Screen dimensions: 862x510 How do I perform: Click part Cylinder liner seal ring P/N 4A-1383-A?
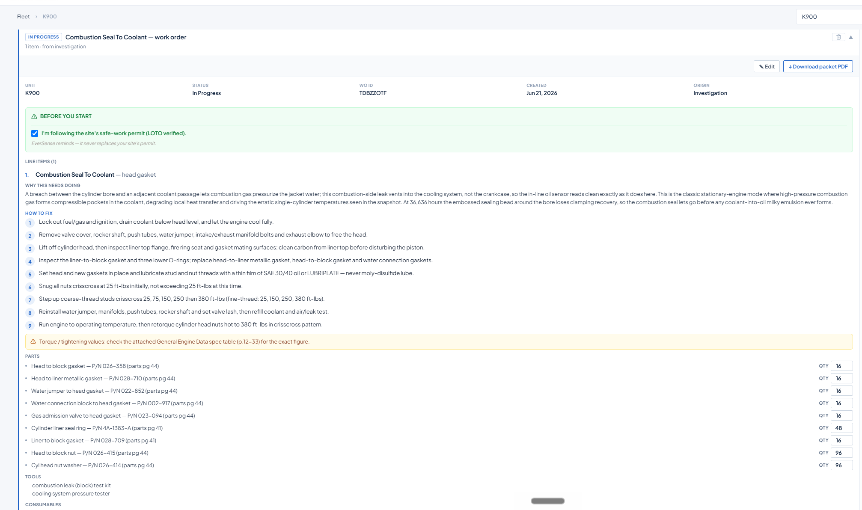coord(97,428)
